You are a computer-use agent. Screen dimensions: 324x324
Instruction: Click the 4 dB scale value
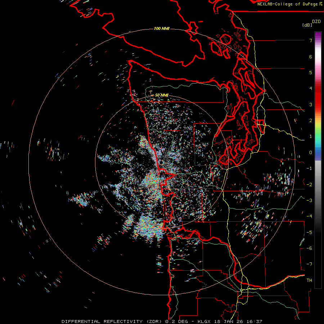coord(311,89)
